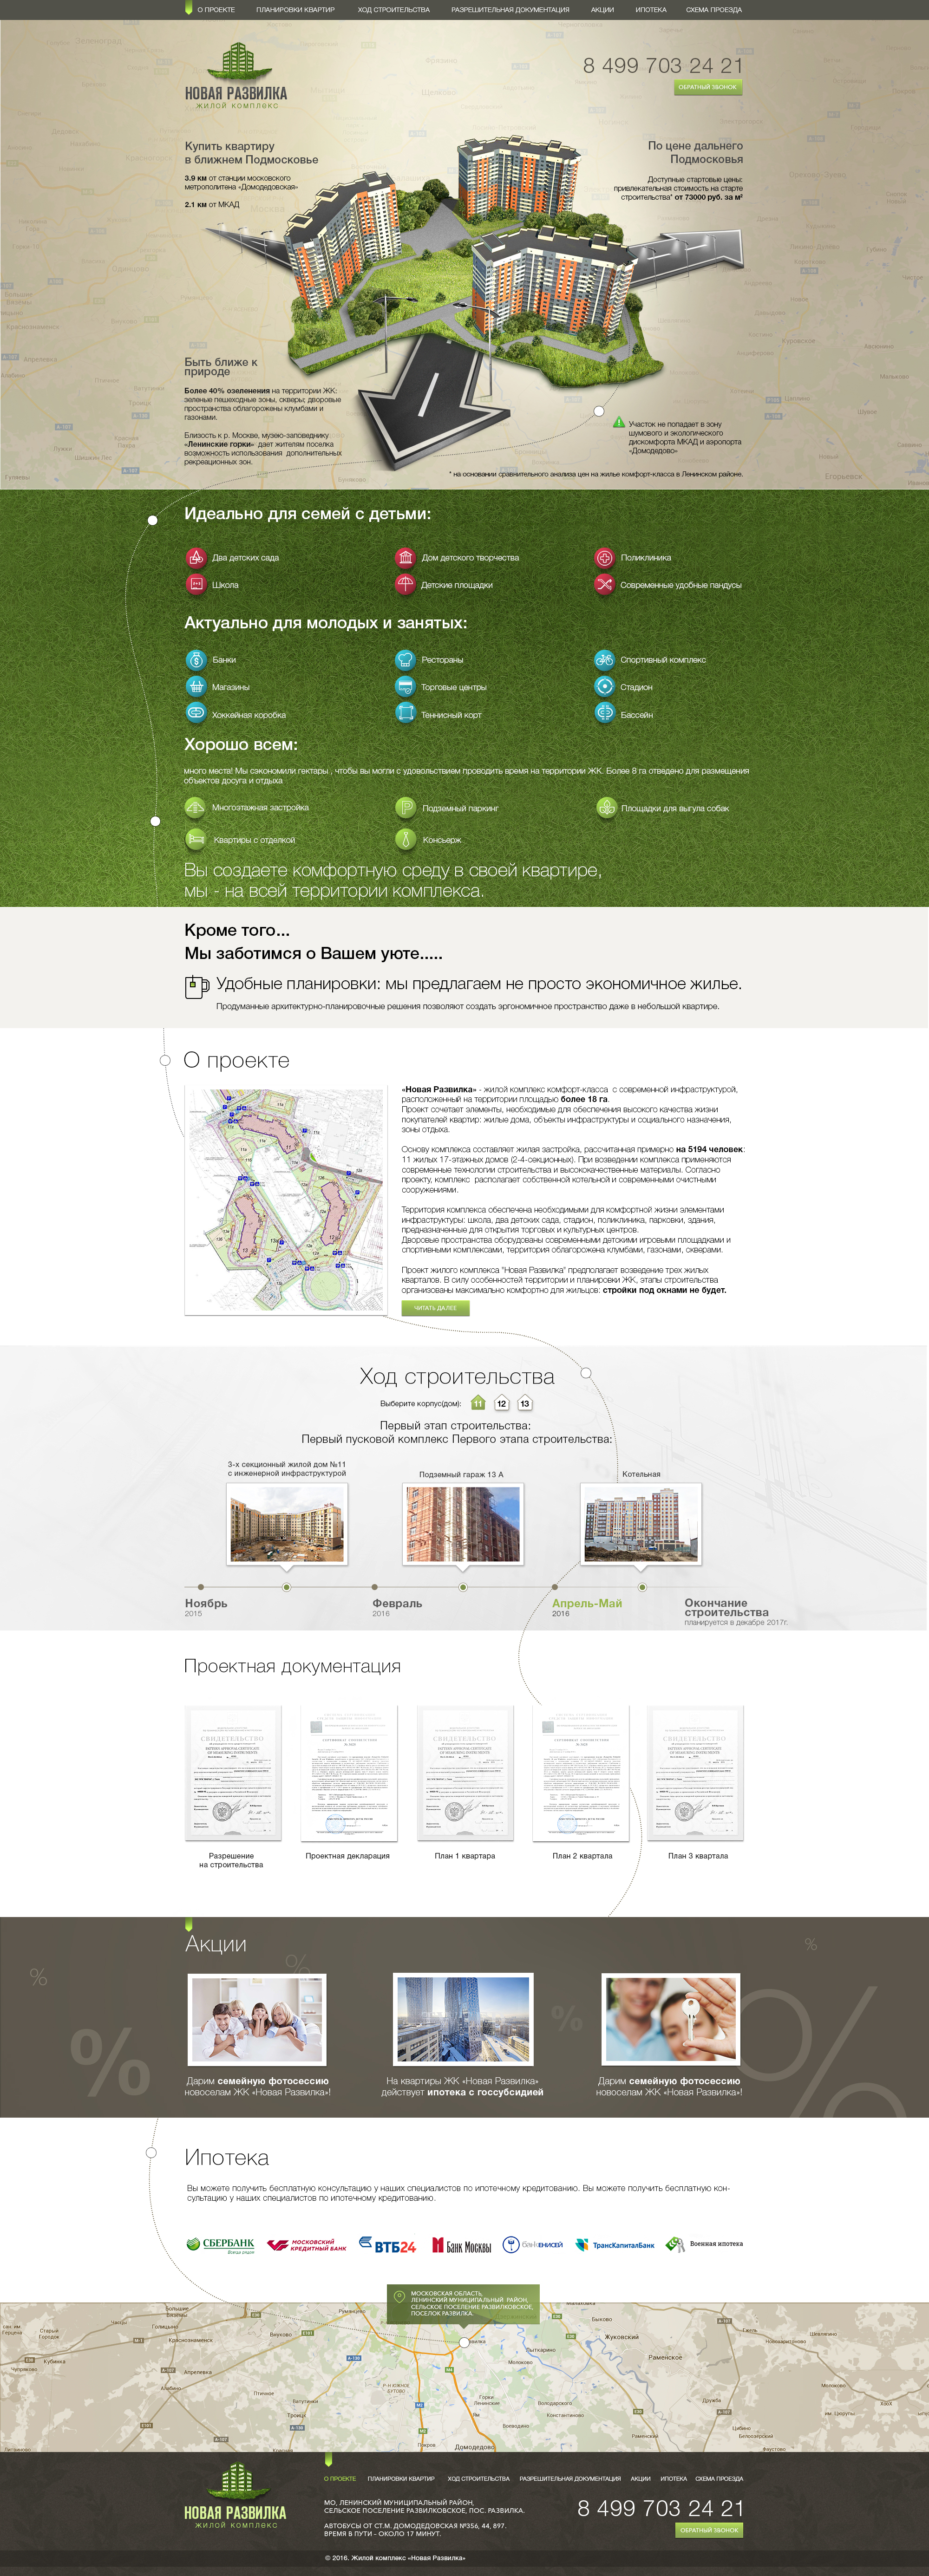Open footer link ПЛАНИРОВКИ КВАРТИР
Image resolution: width=929 pixels, height=2576 pixels.
pyautogui.click(x=401, y=2478)
